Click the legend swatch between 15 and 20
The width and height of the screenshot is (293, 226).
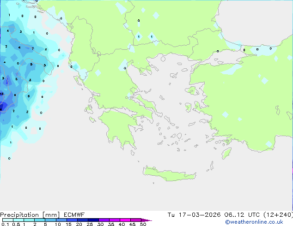coord(72,220)
